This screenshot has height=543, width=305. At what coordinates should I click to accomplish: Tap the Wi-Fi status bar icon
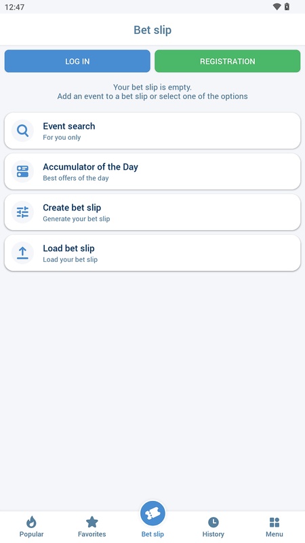tap(277, 7)
